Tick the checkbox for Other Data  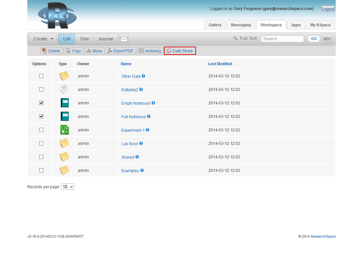41,76
